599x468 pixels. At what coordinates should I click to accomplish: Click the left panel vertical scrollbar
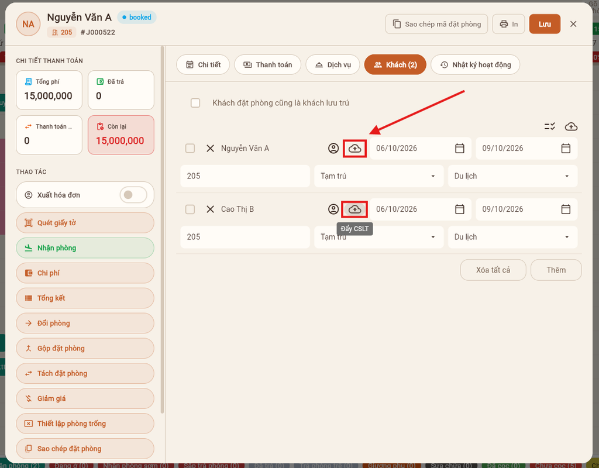163,229
